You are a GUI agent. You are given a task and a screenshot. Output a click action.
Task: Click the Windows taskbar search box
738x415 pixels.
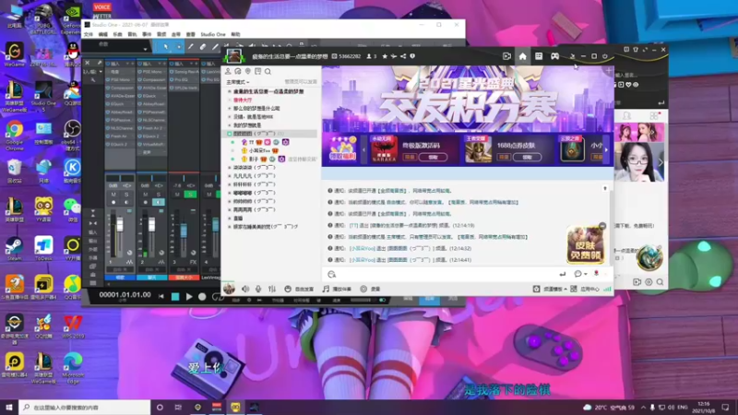coord(85,407)
